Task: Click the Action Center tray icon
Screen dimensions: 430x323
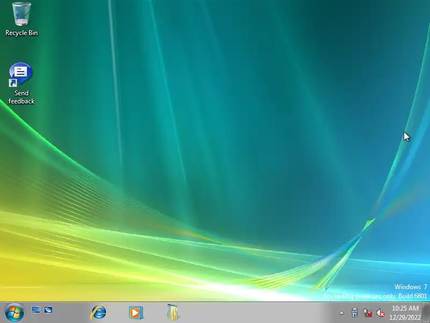Action: (x=355, y=313)
